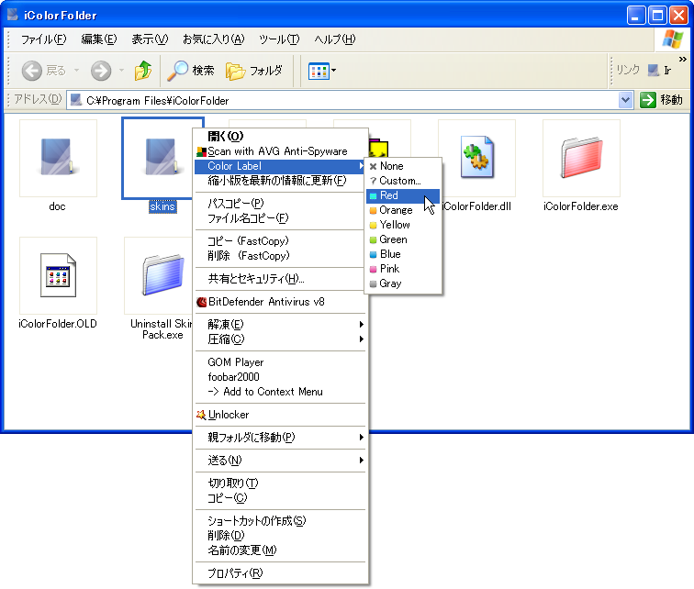The image size is (694, 589).
Task: Open the Back history dropdown arrow
Action: (x=76, y=71)
